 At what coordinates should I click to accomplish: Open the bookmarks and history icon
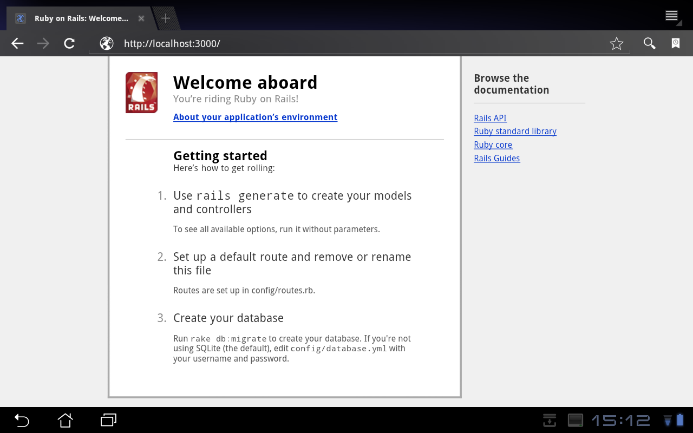[676, 43]
